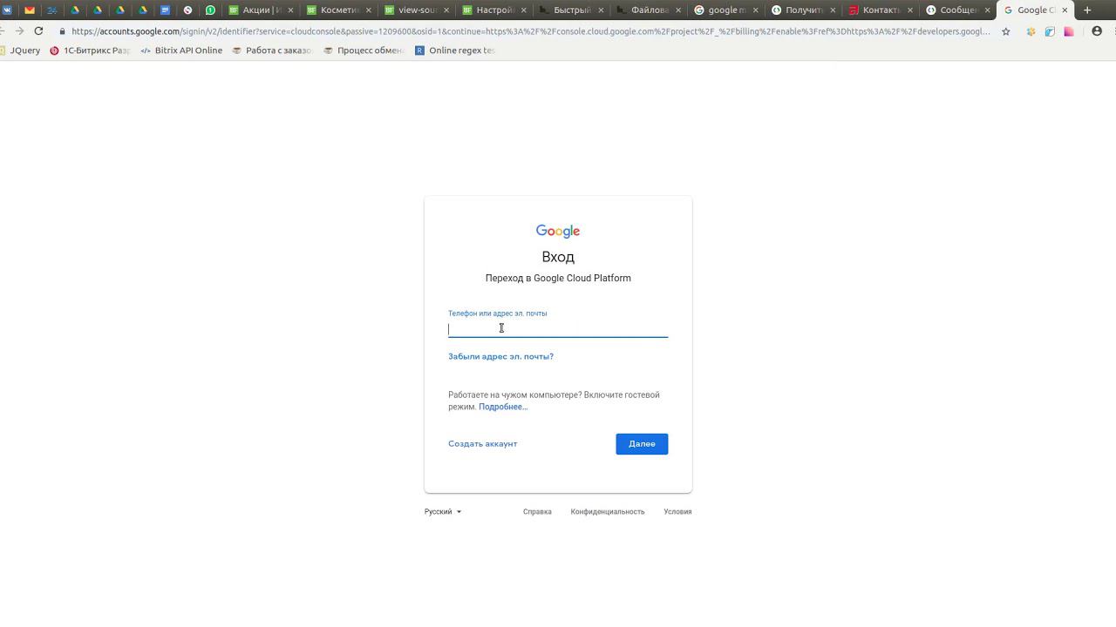Close the 'Акции' tab

pyautogui.click(x=290, y=10)
